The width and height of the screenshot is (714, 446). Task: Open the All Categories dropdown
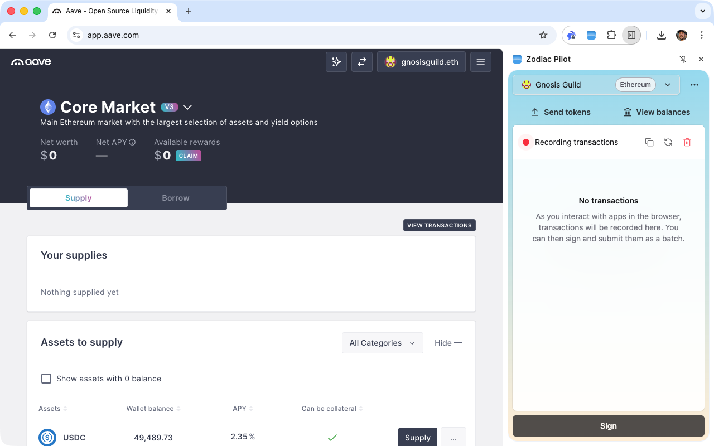[x=383, y=343]
